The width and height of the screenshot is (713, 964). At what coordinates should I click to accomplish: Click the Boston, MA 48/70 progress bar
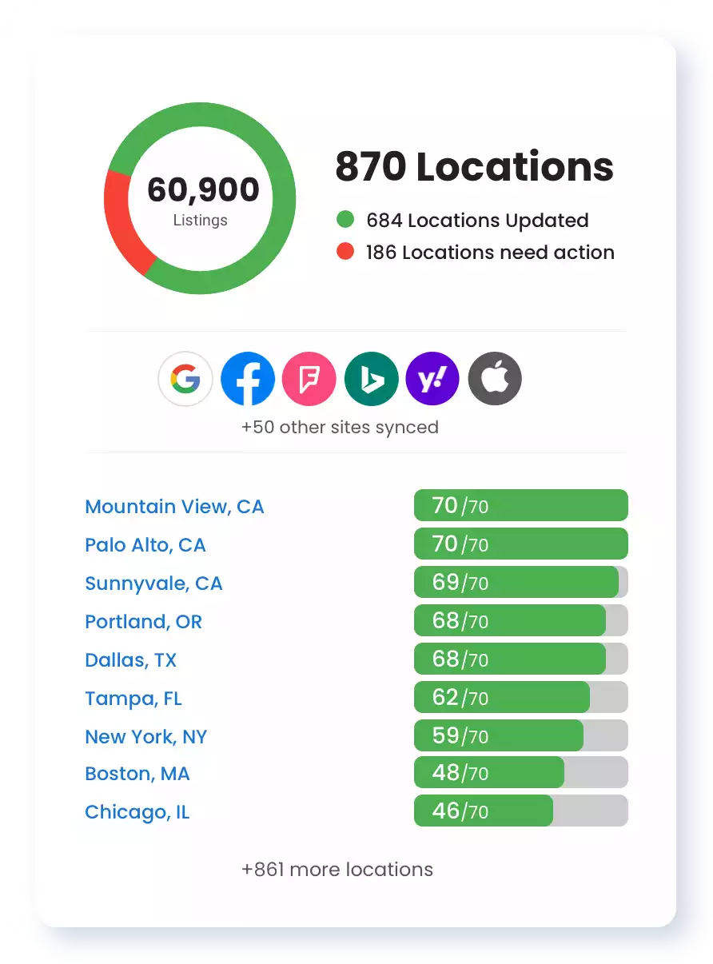[520, 773]
